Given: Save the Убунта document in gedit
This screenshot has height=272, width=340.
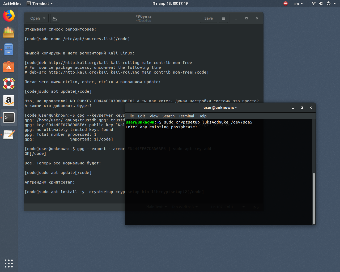Looking at the screenshot, I should 209,18.
